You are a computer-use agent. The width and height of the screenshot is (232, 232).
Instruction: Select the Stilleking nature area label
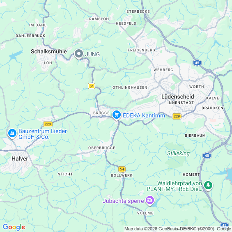pyautogui.click(x=178, y=153)
